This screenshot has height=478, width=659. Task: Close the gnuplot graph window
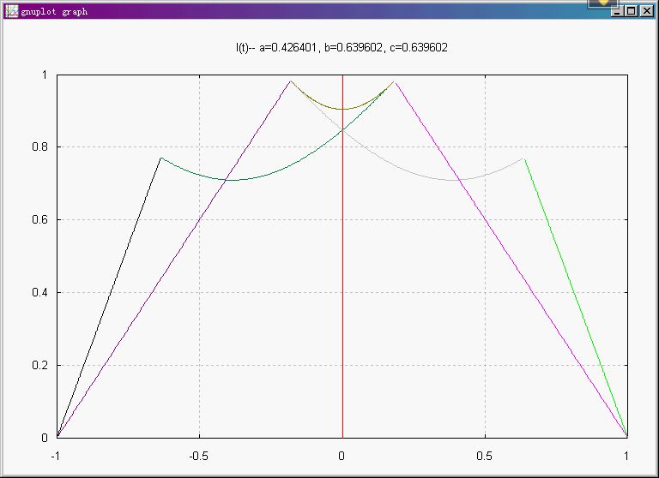pos(646,12)
